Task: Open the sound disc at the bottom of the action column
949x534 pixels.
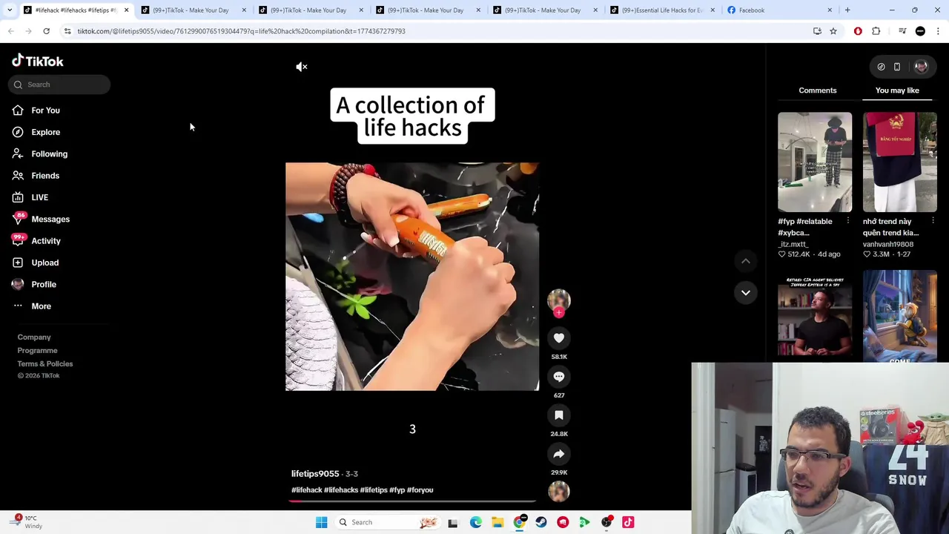Action: [559, 491]
